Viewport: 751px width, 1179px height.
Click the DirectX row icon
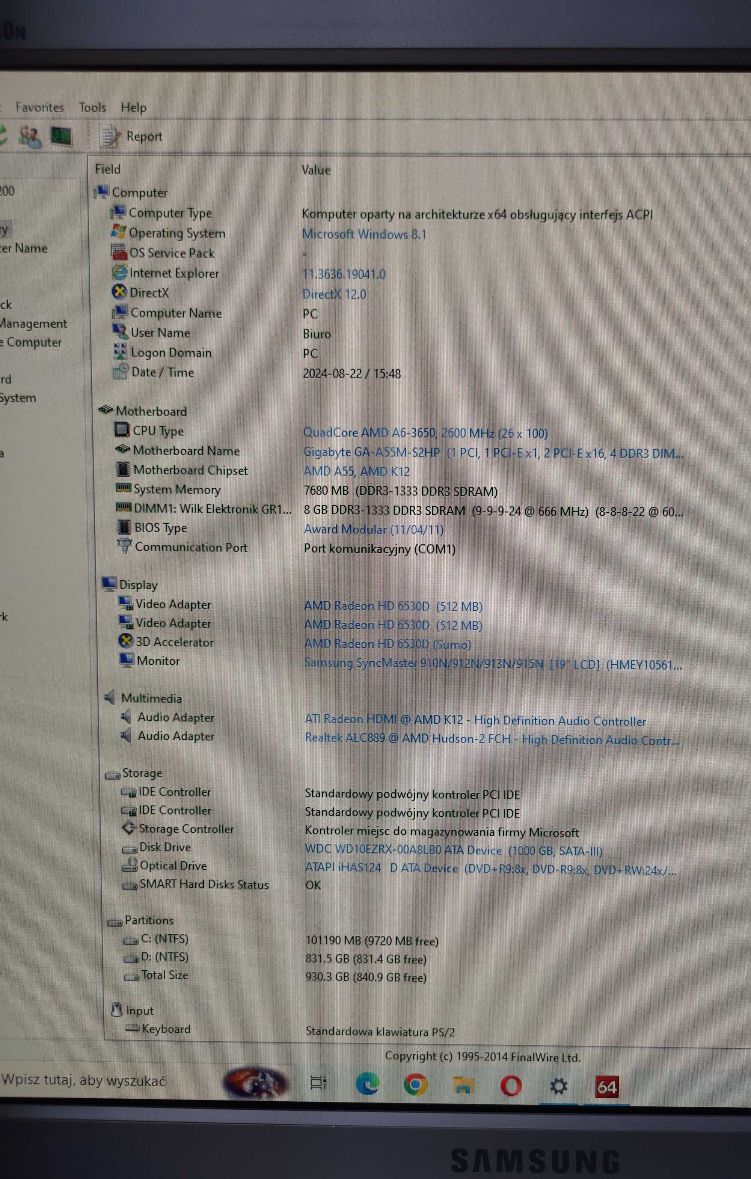coord(119,292)
